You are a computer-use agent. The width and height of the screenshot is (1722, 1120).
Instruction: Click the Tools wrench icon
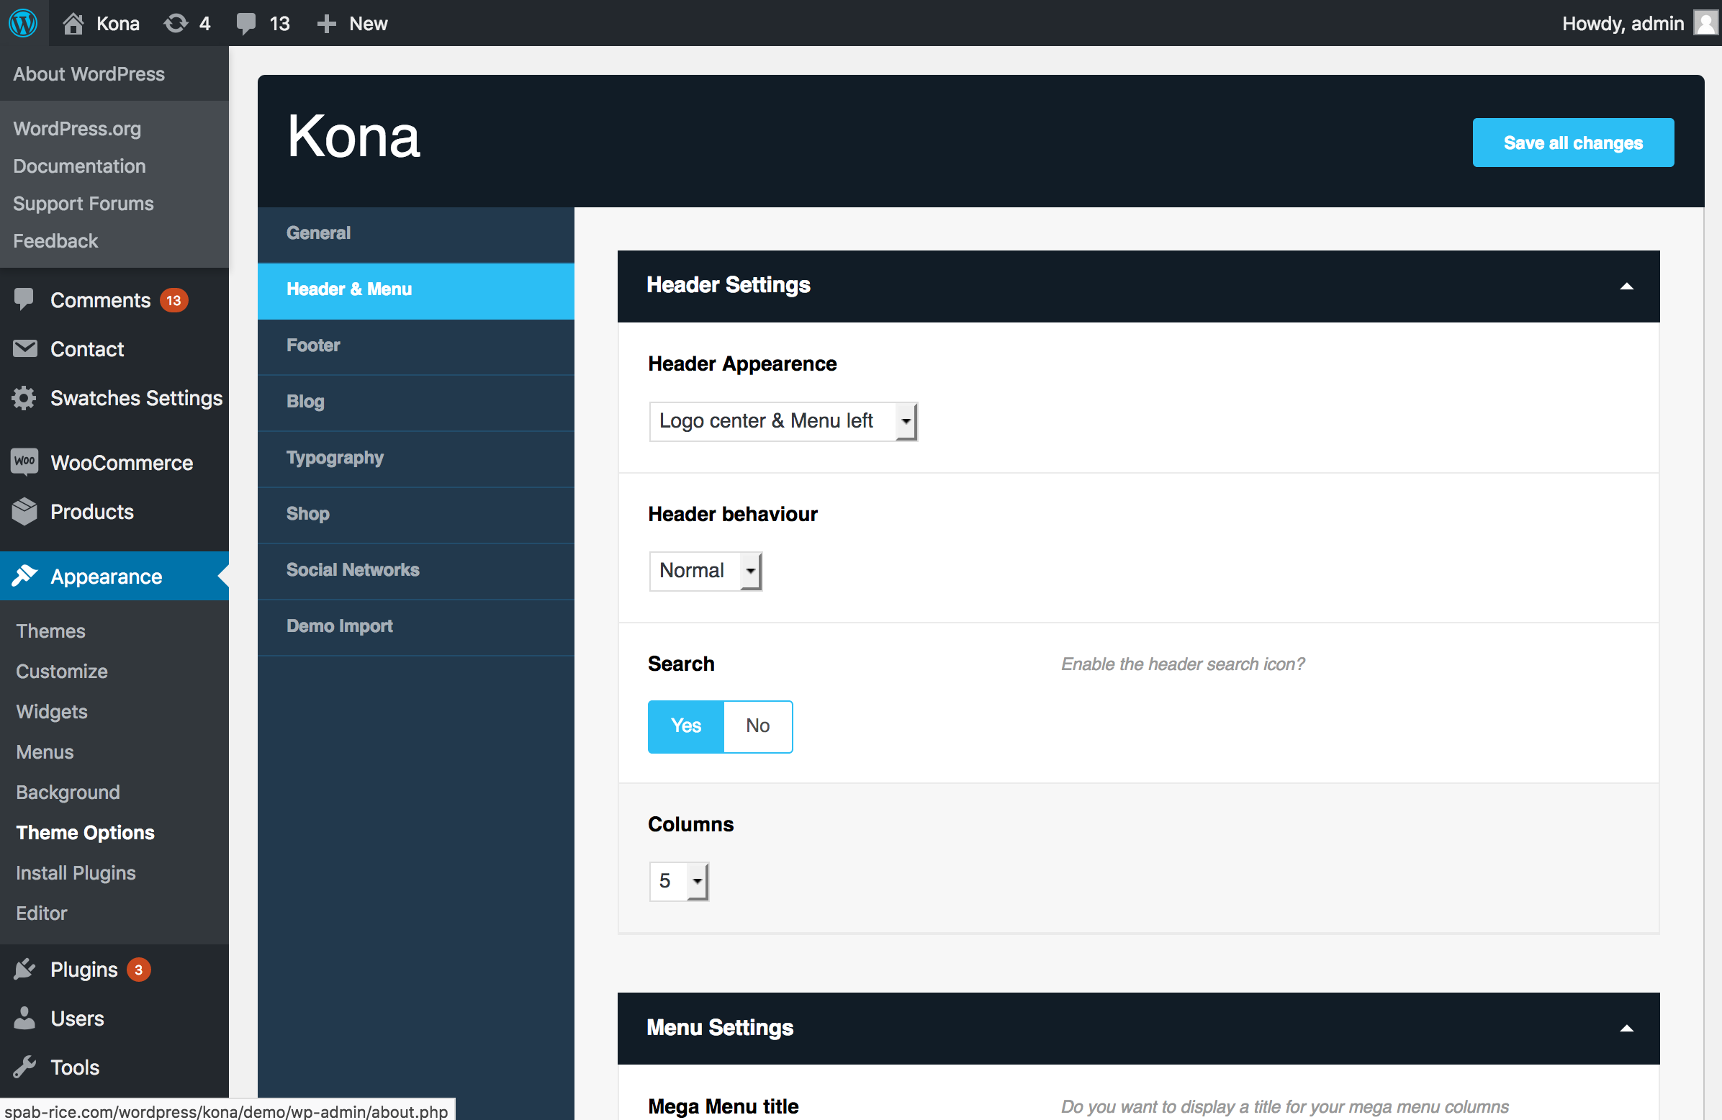click(24, 1067)
